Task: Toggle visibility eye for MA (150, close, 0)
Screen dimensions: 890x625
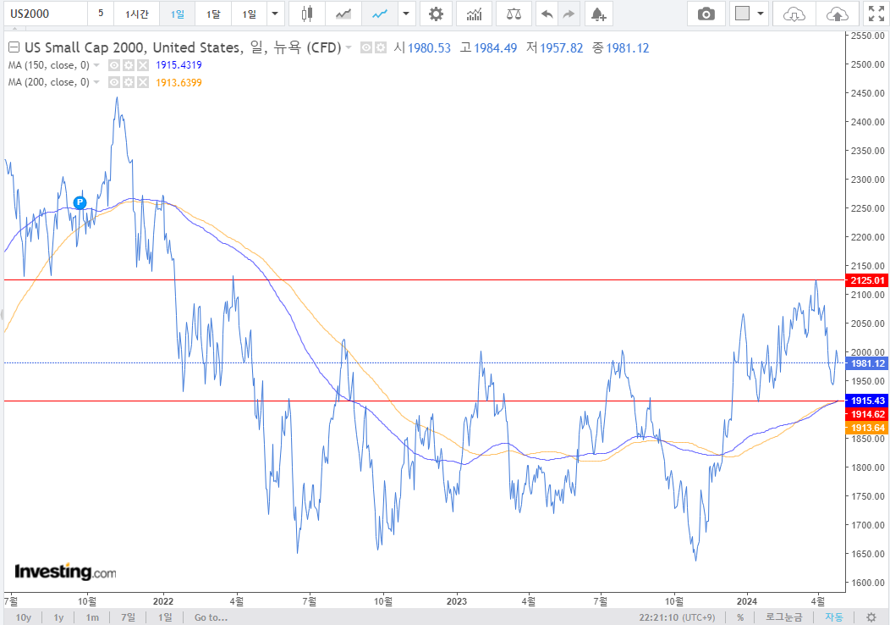Action: click(x=114, y=65)
